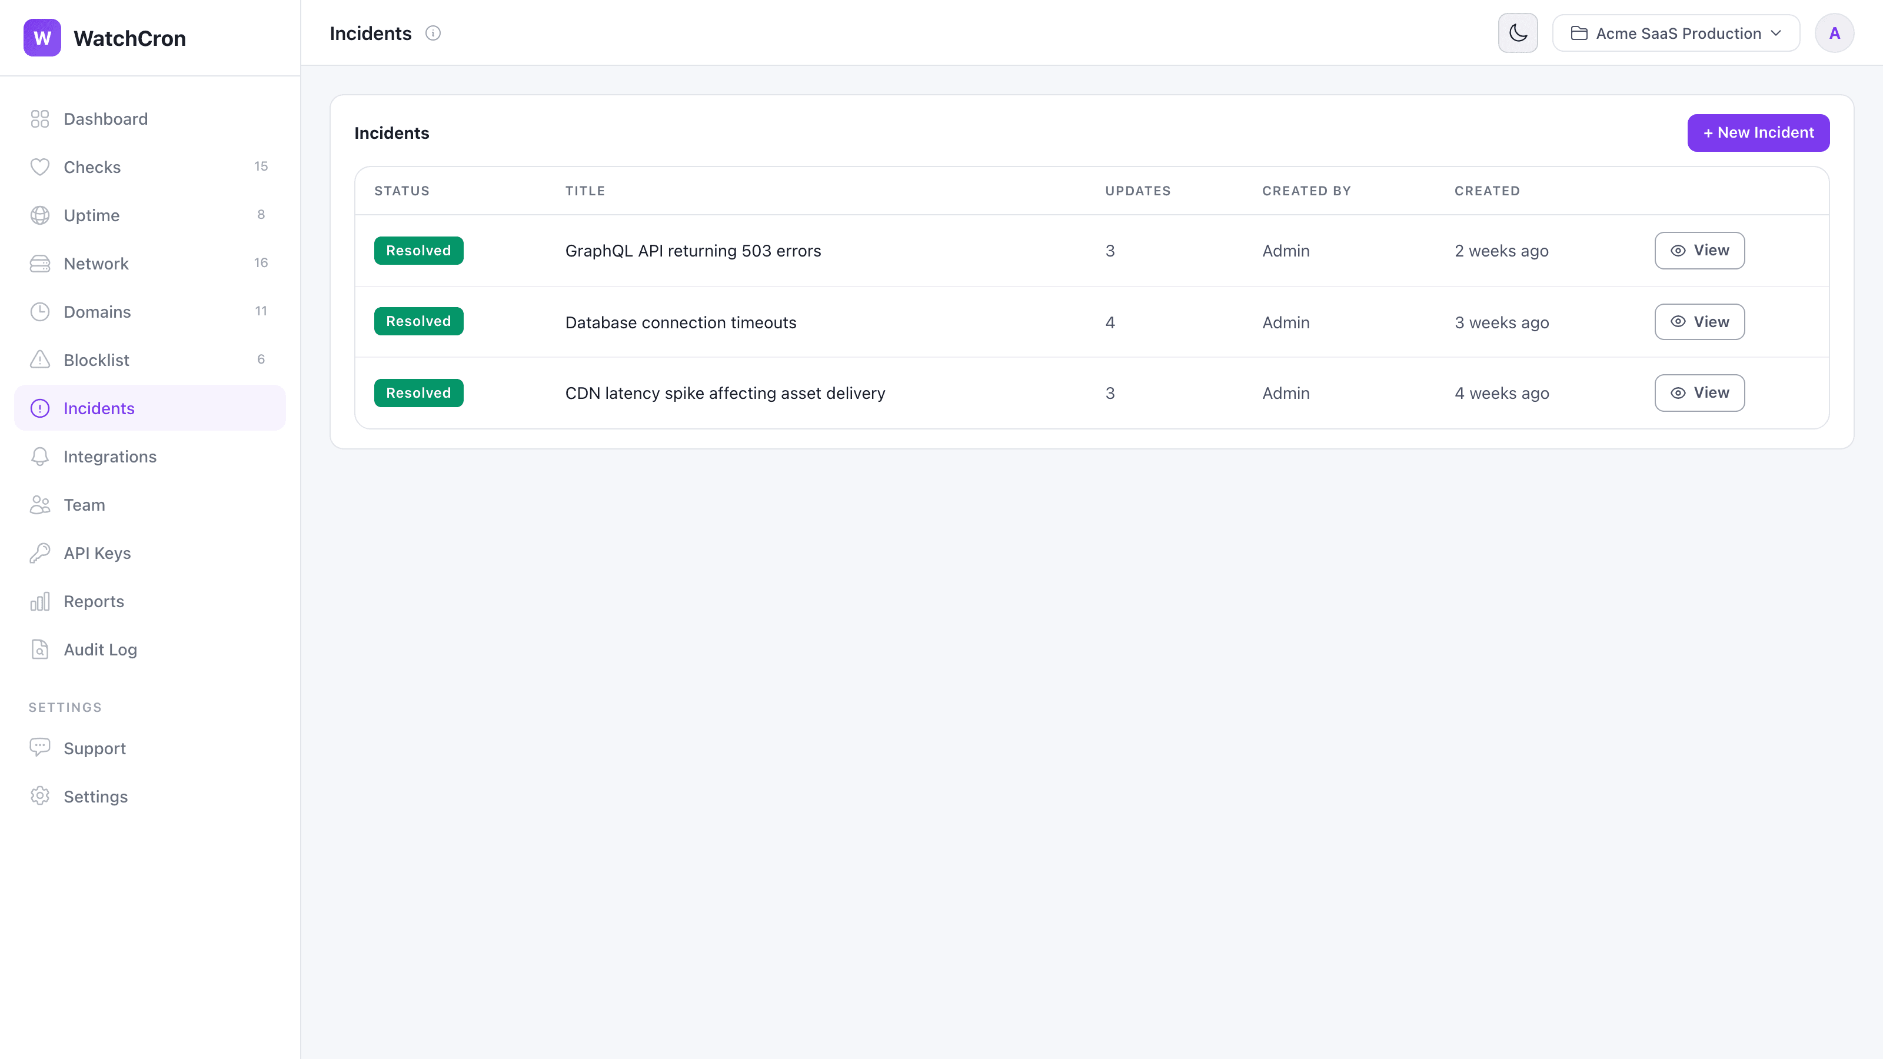
Task: Open the Uptime sidebar item
Action: point(150,215)
